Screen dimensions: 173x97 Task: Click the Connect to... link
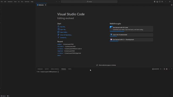tap(64, 38)
